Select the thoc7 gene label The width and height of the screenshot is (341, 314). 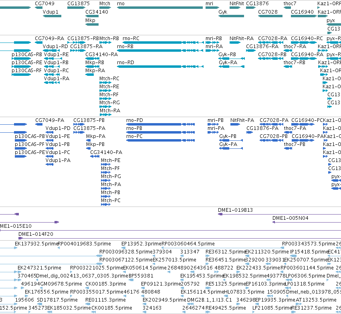[x=290, y=4]
